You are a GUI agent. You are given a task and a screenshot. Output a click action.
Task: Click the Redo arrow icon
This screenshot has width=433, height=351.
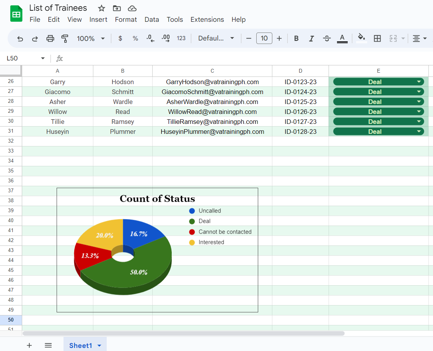point(35,38)
